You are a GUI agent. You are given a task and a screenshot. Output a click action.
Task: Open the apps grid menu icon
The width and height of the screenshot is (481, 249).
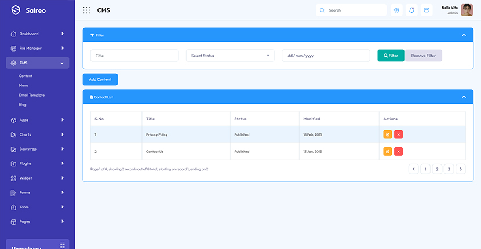click(86, 10)
